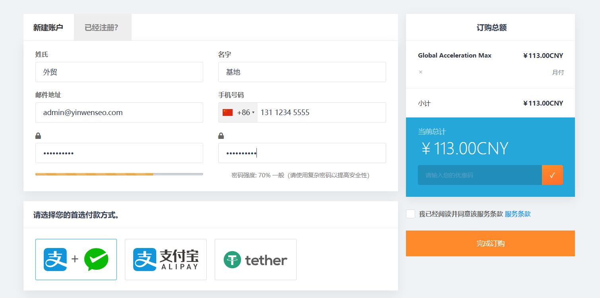Click the password strength meter bar

pos(119,174)
